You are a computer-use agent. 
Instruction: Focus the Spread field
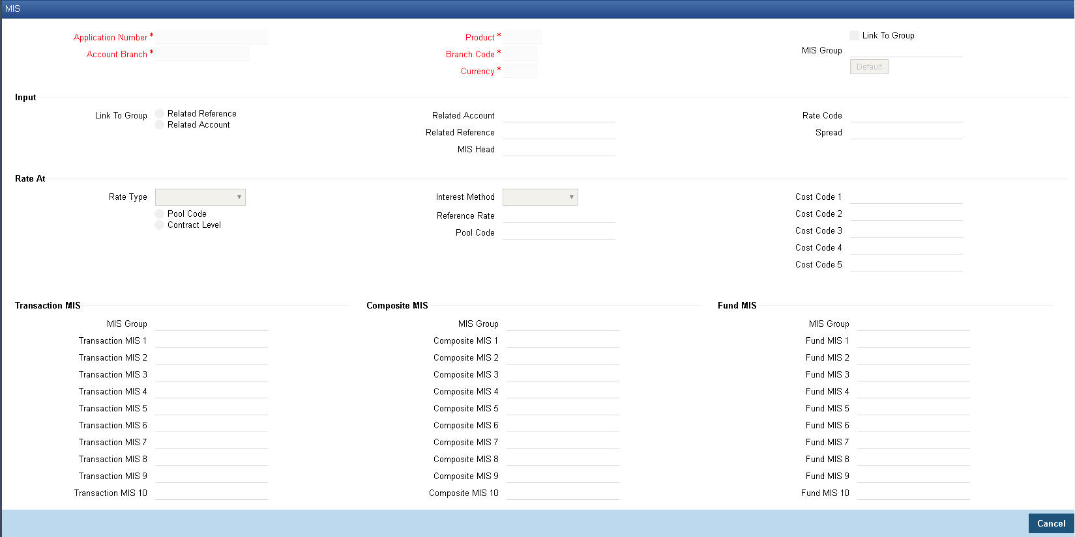pyautogui.click(x=906, y=132)
